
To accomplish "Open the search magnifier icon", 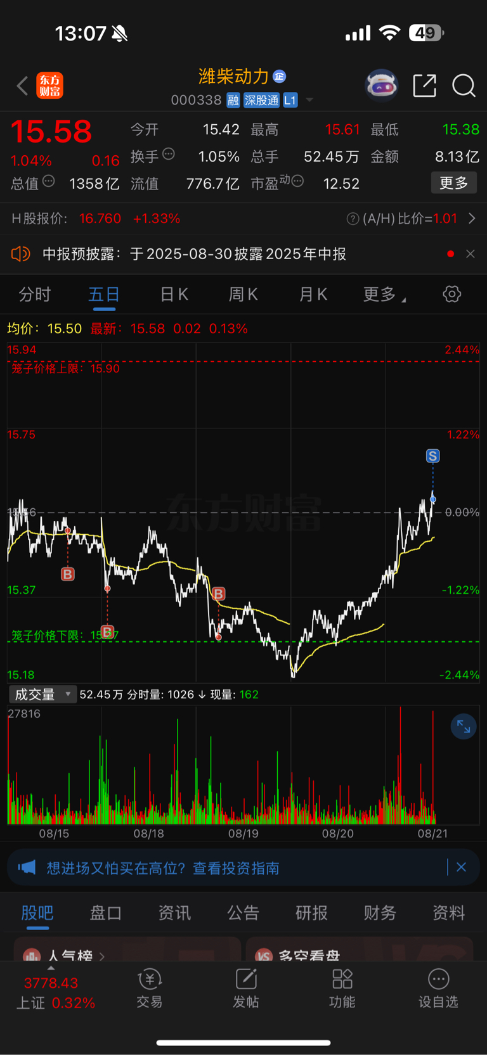I will [464, 85].
